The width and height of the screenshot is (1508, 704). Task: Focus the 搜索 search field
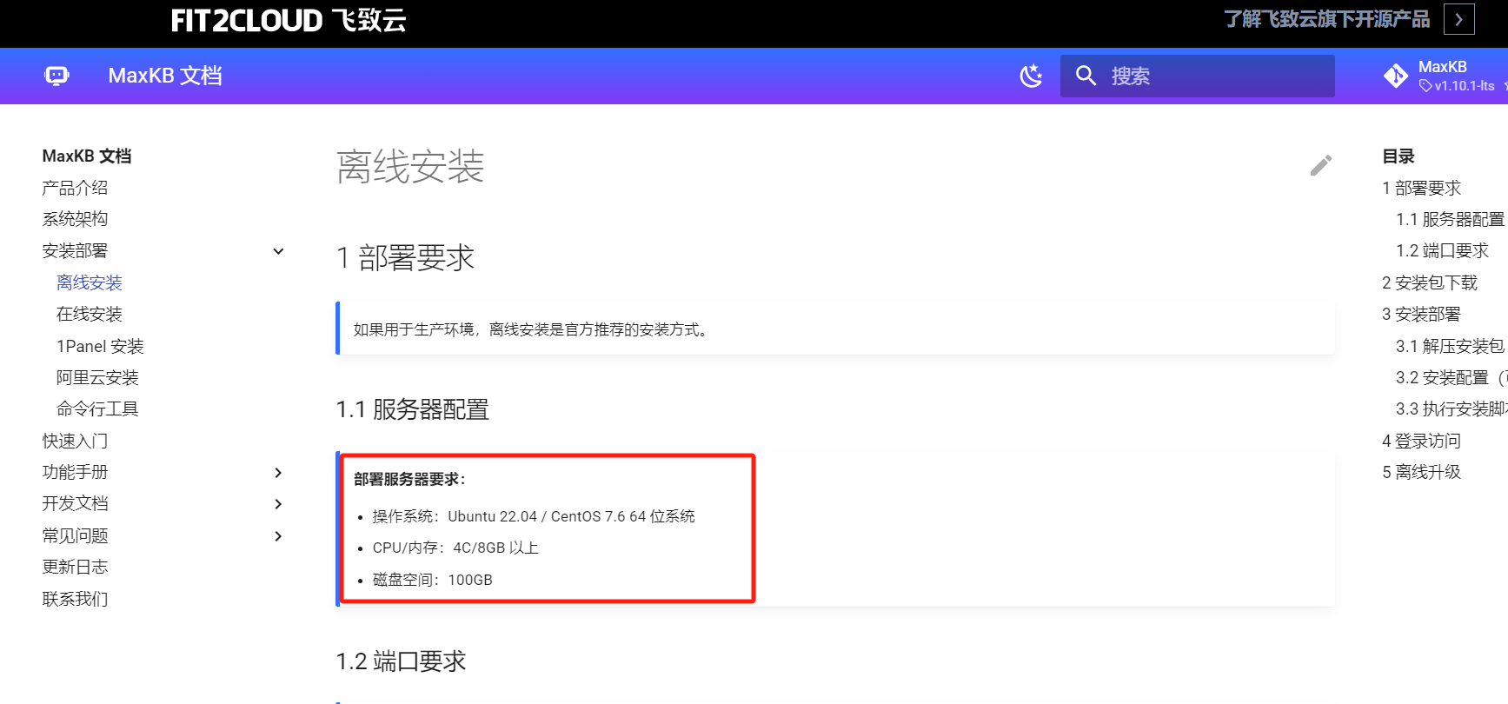tap(1197, 76)
